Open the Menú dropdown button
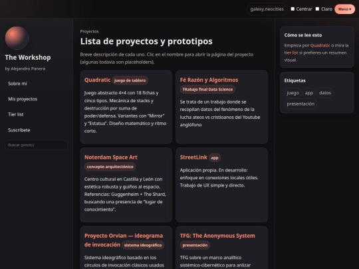The image size is (359, 269). (344, 9)
